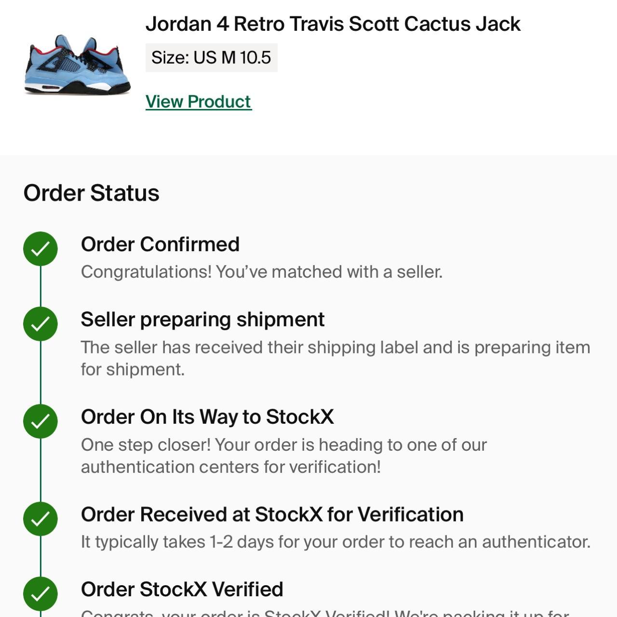The height and width of the screenshot is (617, 617).
Task: Click the Order On Its Way checkmark icon
Action: coord(40,421)
